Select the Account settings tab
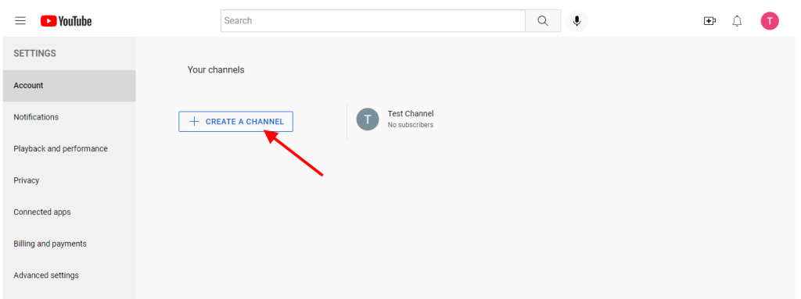Viewport: 801px width, 299px height. pos(70,86)
